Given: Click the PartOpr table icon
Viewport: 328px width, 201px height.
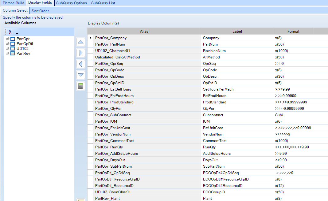Looking at the screenshot, I should tap(13, 39).
